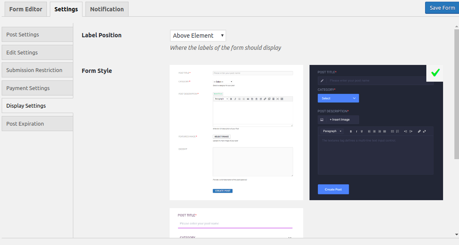Image resolution: width=459 pixels, height=245 pixels.
Task: Switch to the Form Editor tab
Action: coord(26,9)
